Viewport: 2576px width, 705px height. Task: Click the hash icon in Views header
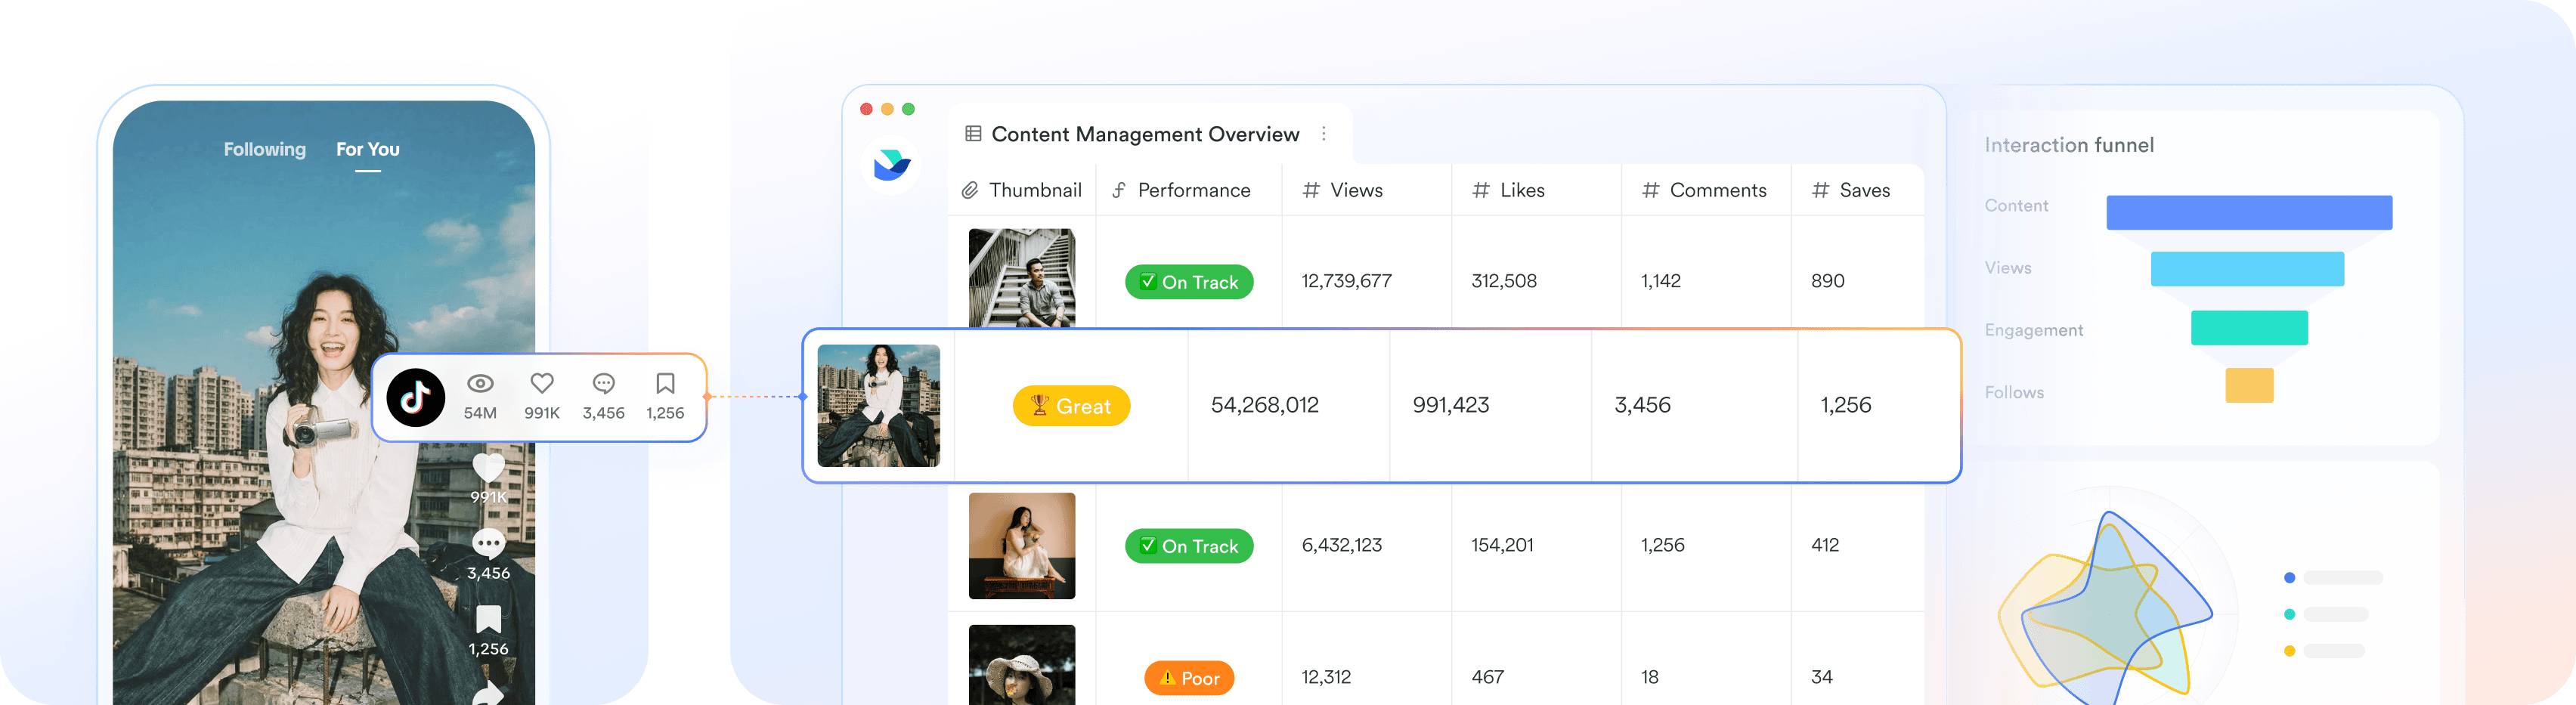1311,190
